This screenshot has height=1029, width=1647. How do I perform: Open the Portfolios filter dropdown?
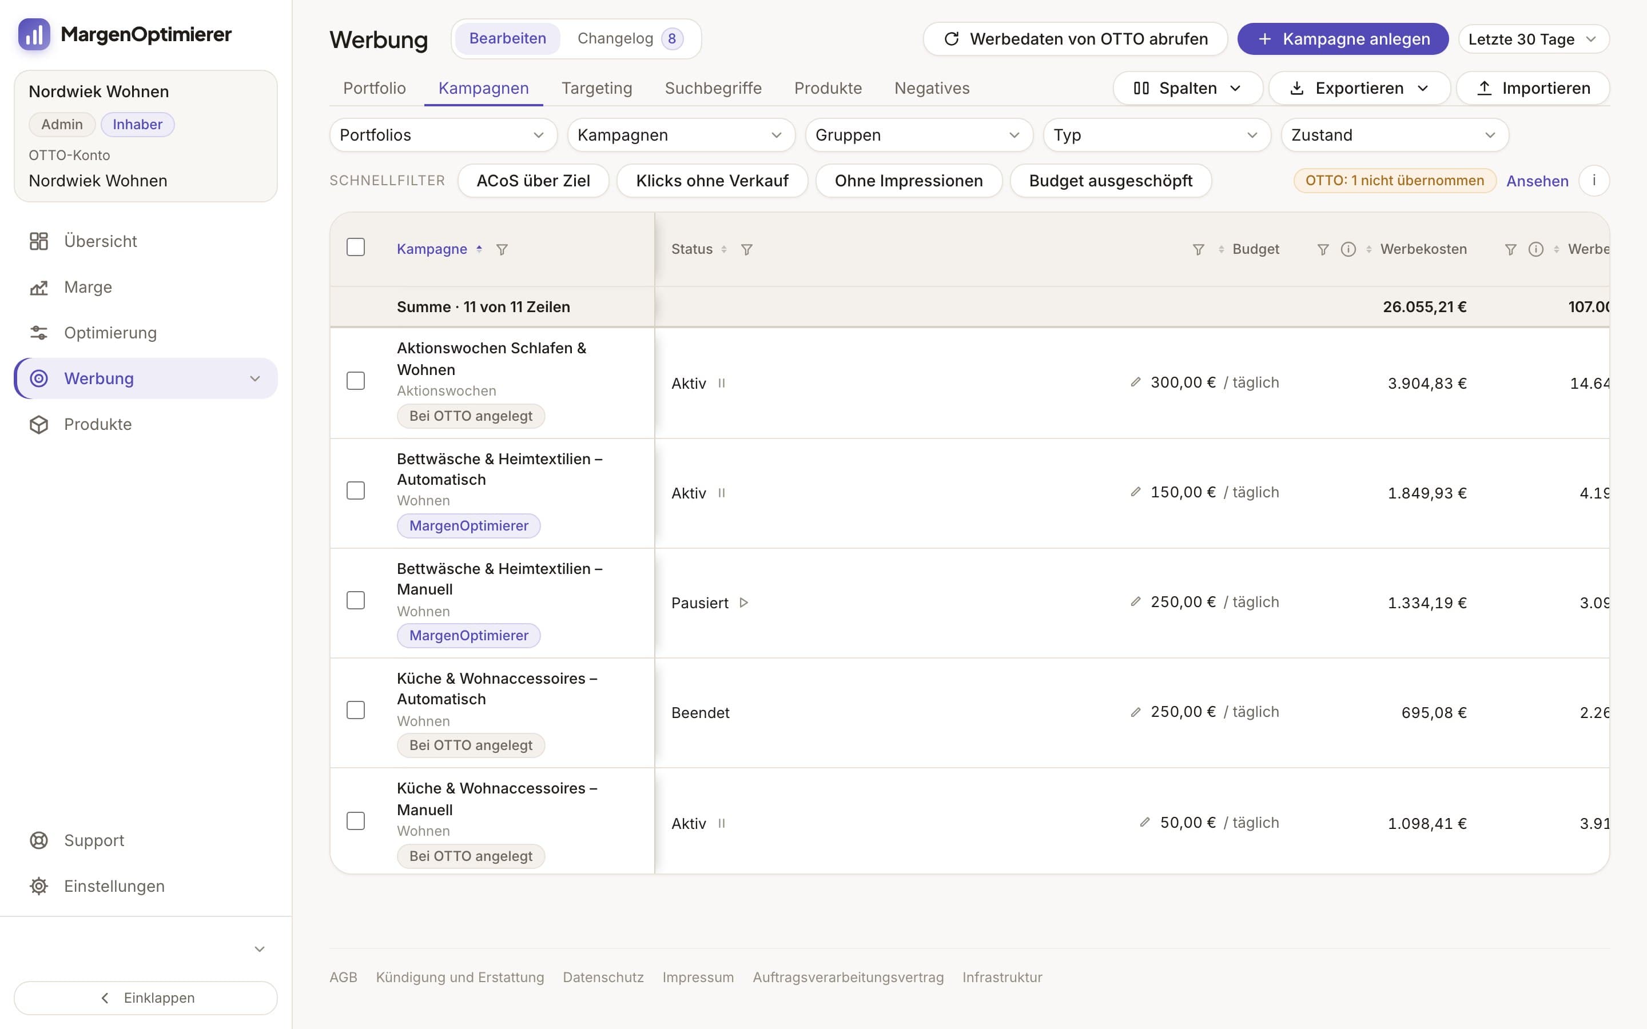pos(444,135)
